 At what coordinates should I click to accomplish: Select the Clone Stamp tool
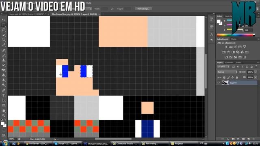[4, 60]
